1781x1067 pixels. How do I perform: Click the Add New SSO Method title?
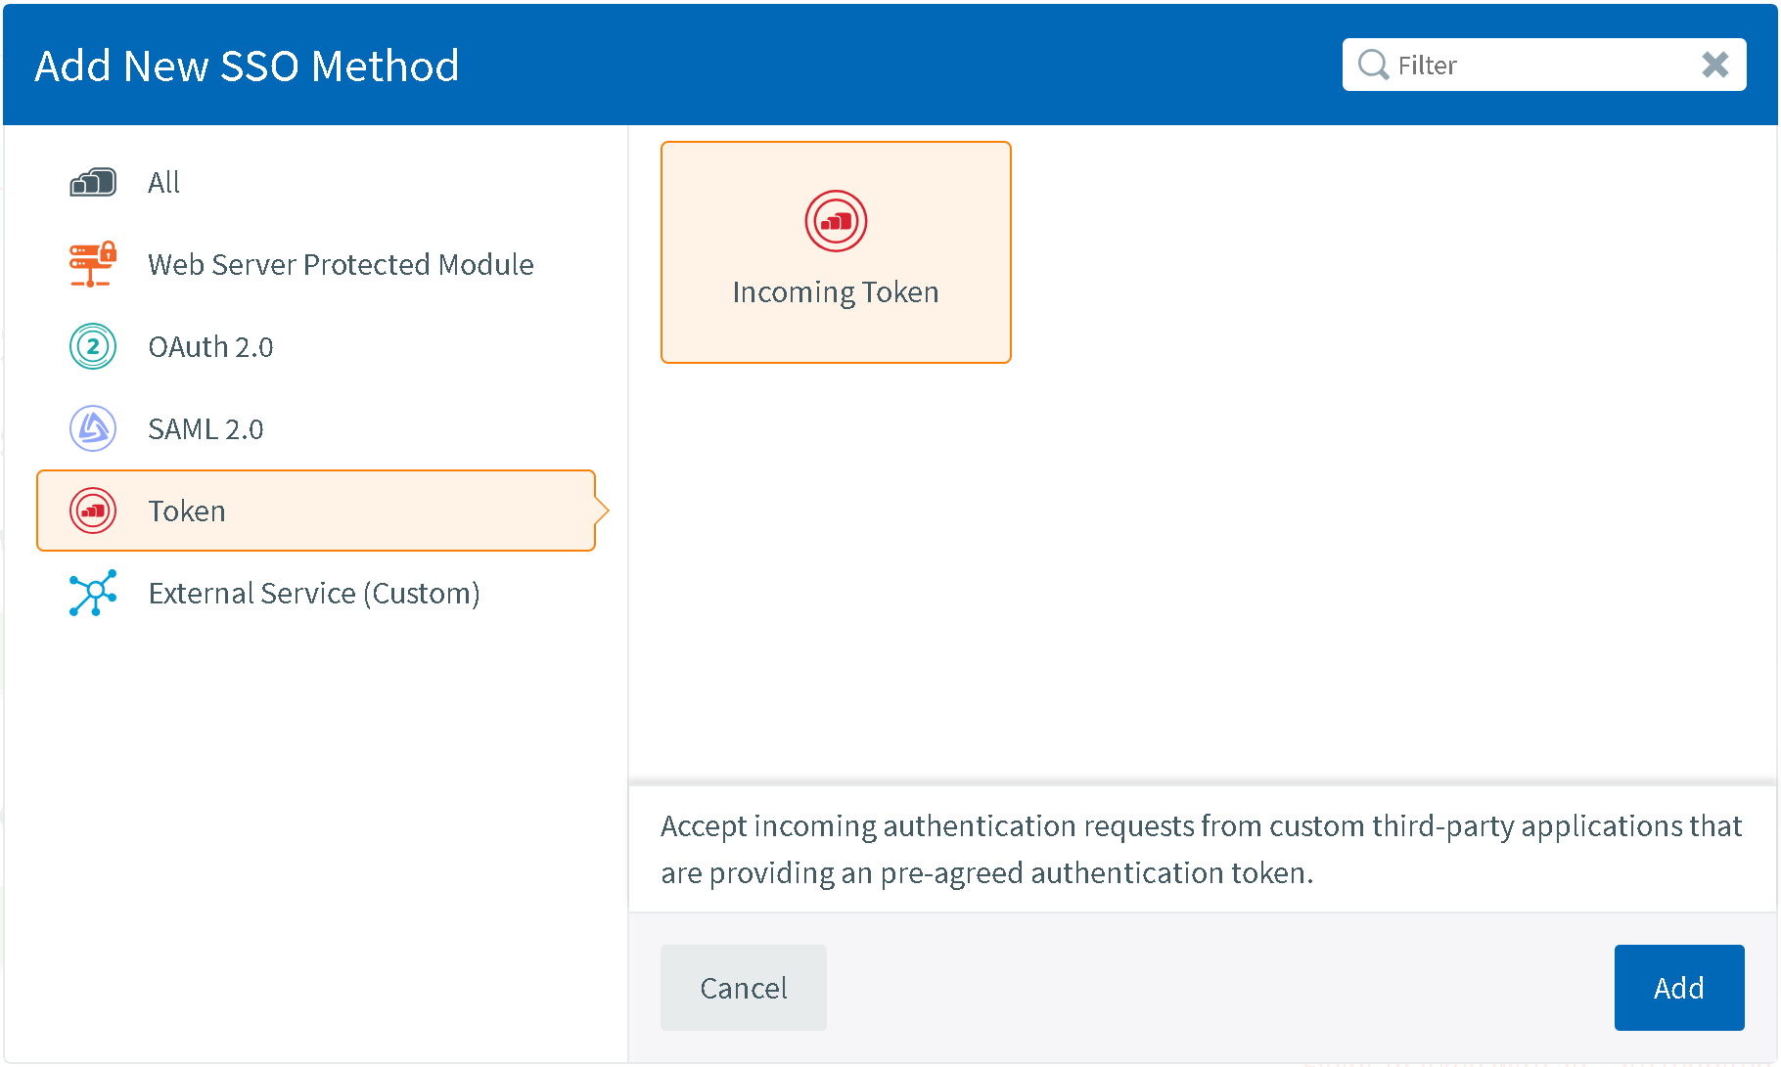pyautogui.click(x=247, y=66)
